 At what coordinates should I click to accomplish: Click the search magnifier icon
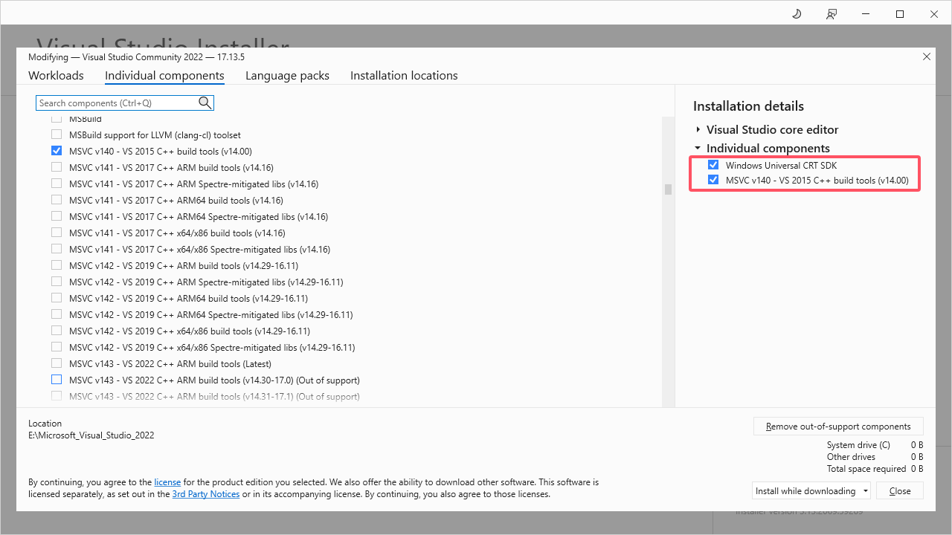(205, 103)
